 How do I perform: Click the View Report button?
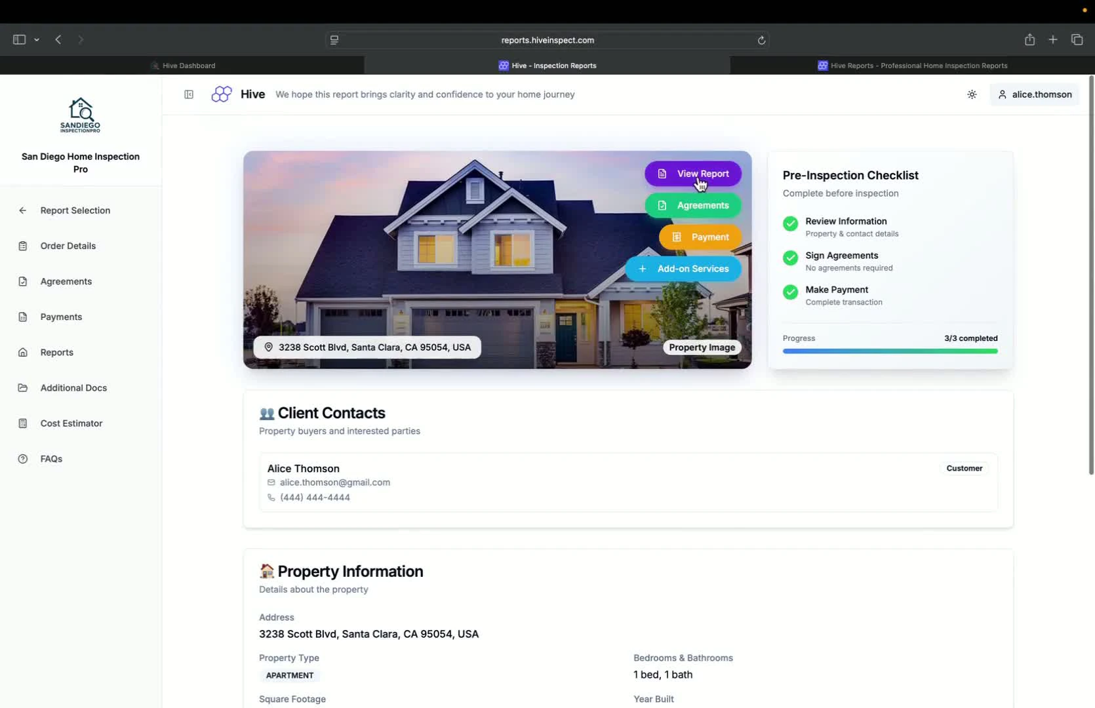(693, 173)
